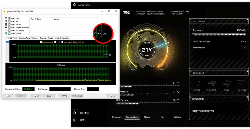Click the Stress CPU chip icon
Image resolution: width=250 pixels, height=129 pixels.
[6, 18]
